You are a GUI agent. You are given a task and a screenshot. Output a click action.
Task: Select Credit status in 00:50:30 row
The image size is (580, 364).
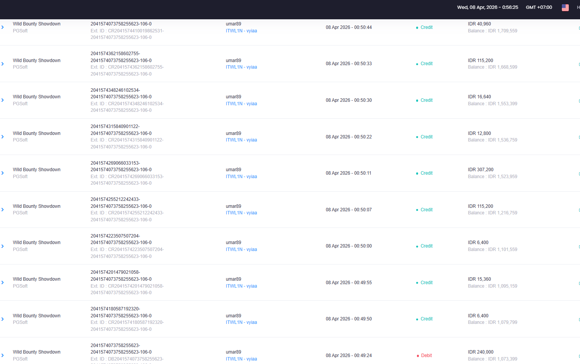click(x=427, y=100)
